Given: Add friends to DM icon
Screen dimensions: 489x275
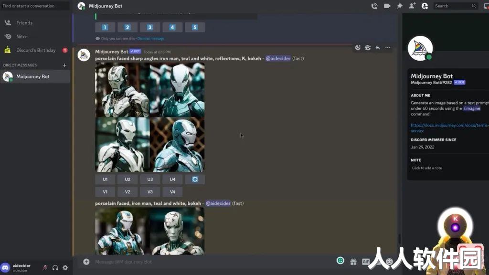Looking at the screenshot, I should pyautogui.click(x=412, y=6).
